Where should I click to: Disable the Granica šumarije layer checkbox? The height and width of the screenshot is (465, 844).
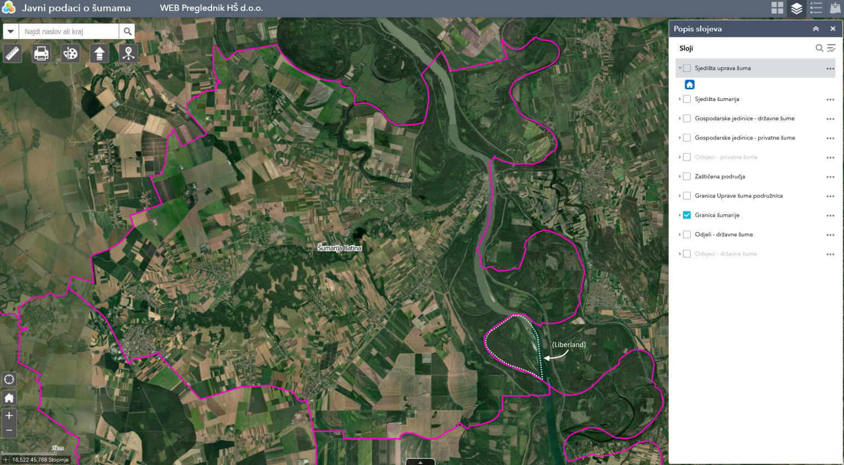coord(686,215)
